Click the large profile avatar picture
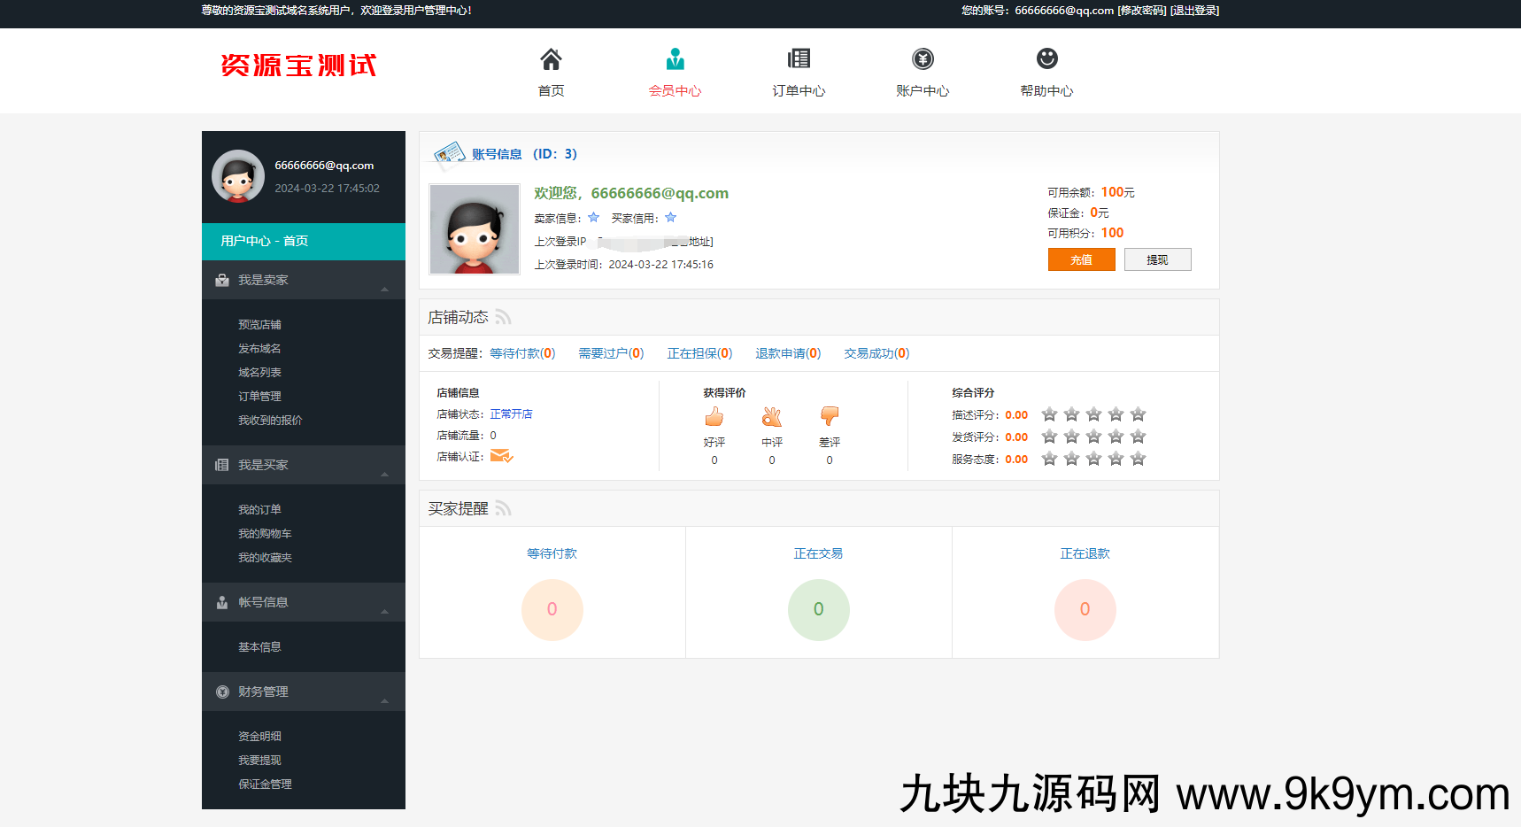Image resolution: width=1521 pixels, height=827 pixels. (475, 229)
